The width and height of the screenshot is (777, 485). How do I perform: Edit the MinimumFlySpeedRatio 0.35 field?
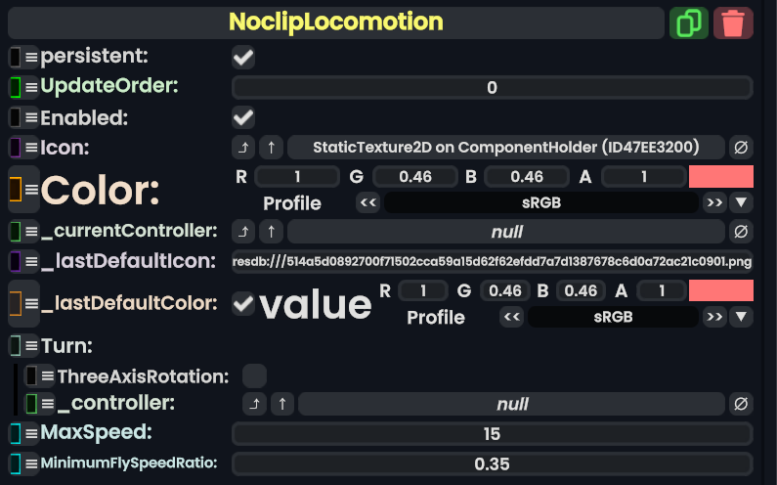492,463
